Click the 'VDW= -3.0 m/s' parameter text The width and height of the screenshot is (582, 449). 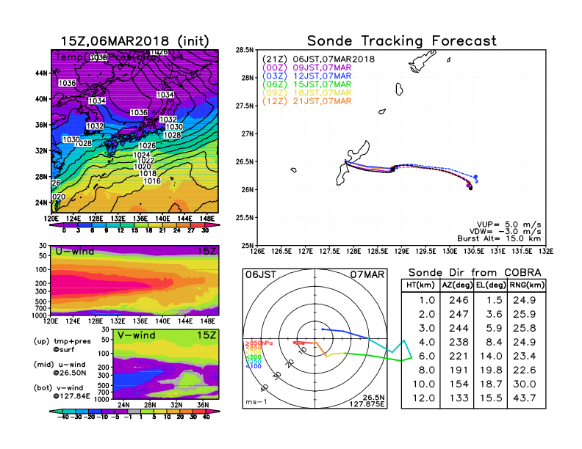coord(505,232)
